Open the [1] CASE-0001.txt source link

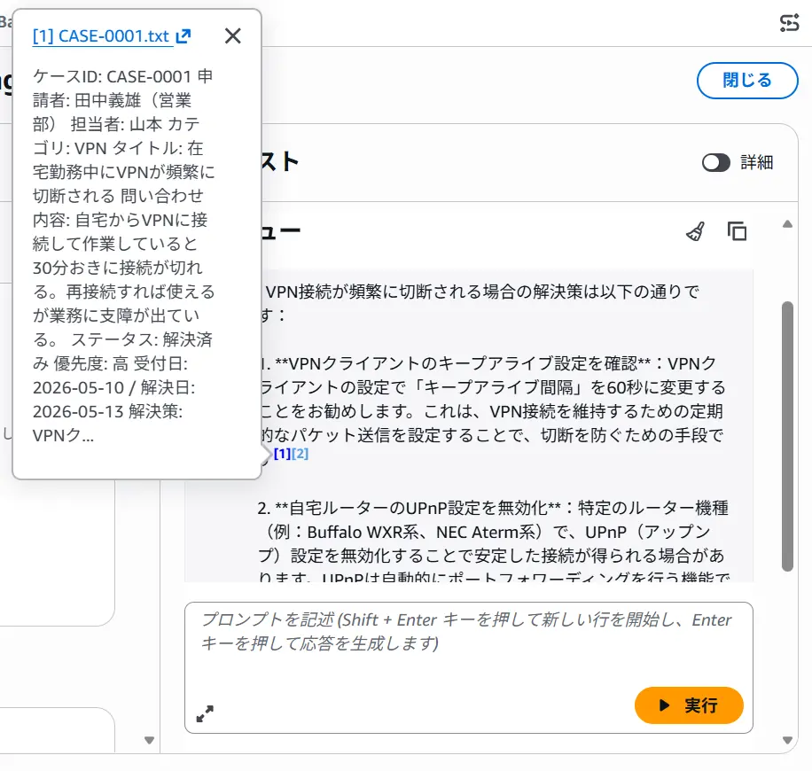pyautogui.click(x=103, y=36)
